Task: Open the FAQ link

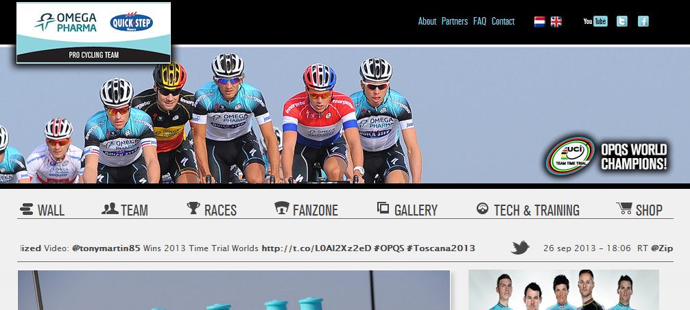Action: pyautogui.click(x=479, y=21)
